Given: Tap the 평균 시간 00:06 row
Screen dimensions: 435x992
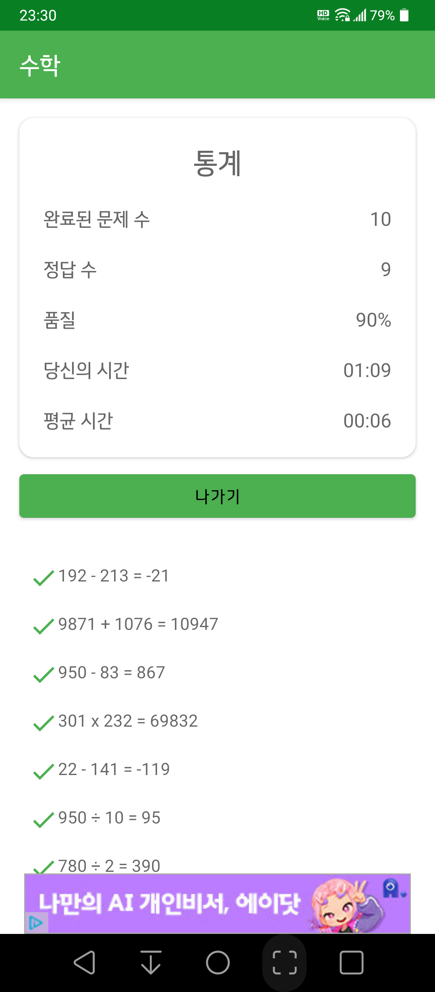Looking at the screenshot, I should pyautogui.click(x=217, y=421).
